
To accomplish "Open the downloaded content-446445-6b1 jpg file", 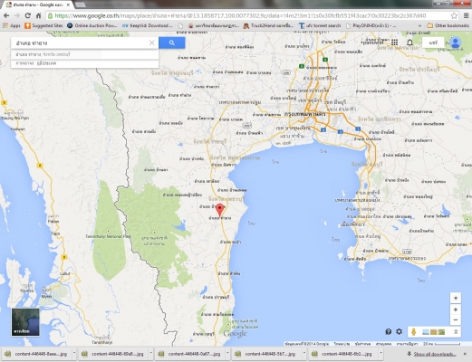I will tap(343, 354).
